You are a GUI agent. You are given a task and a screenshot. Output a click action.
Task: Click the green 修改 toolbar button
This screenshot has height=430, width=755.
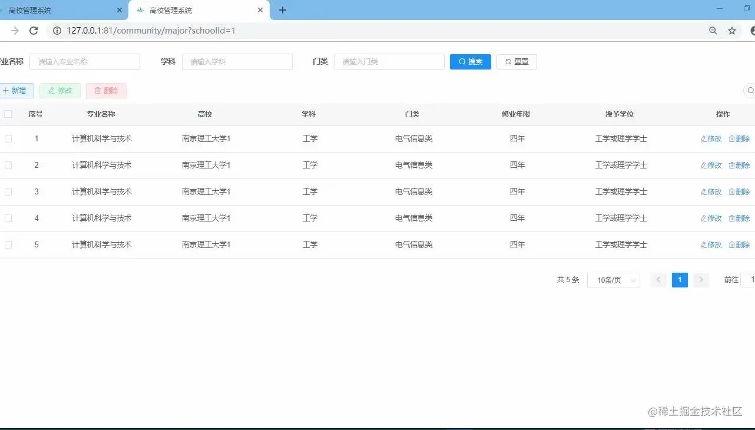click(x=60, y=91)
